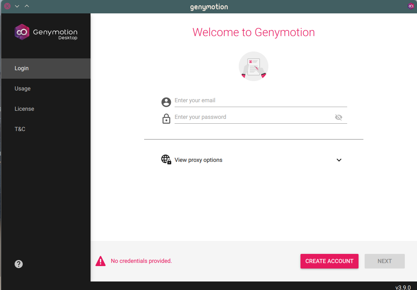The width and height of the screenshot is (417, 290).
Task: Maximize window with the up chevron
Action: (x=27, y=6)
